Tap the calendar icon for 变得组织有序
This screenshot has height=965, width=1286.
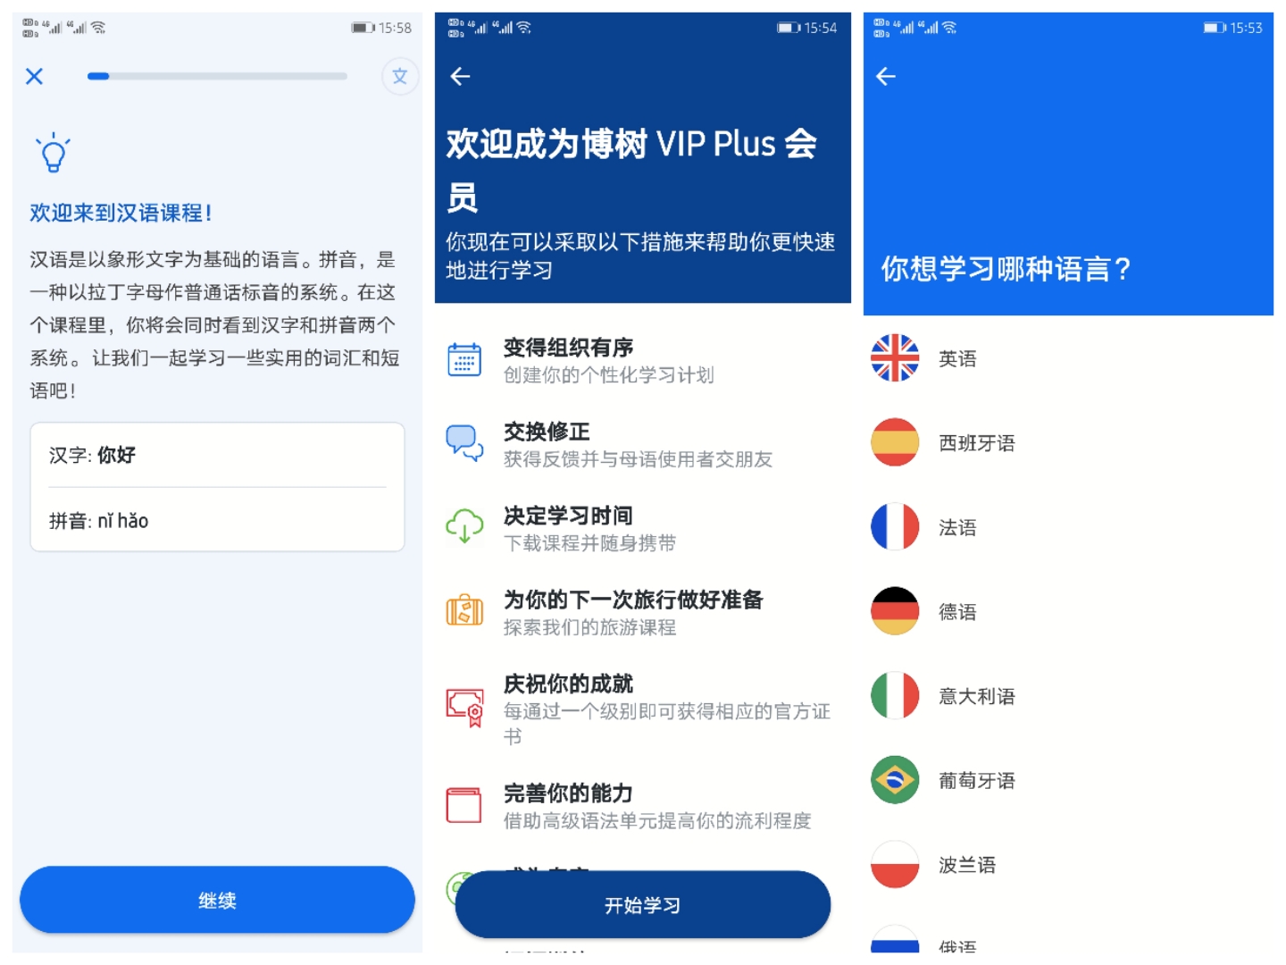(464, 360)
